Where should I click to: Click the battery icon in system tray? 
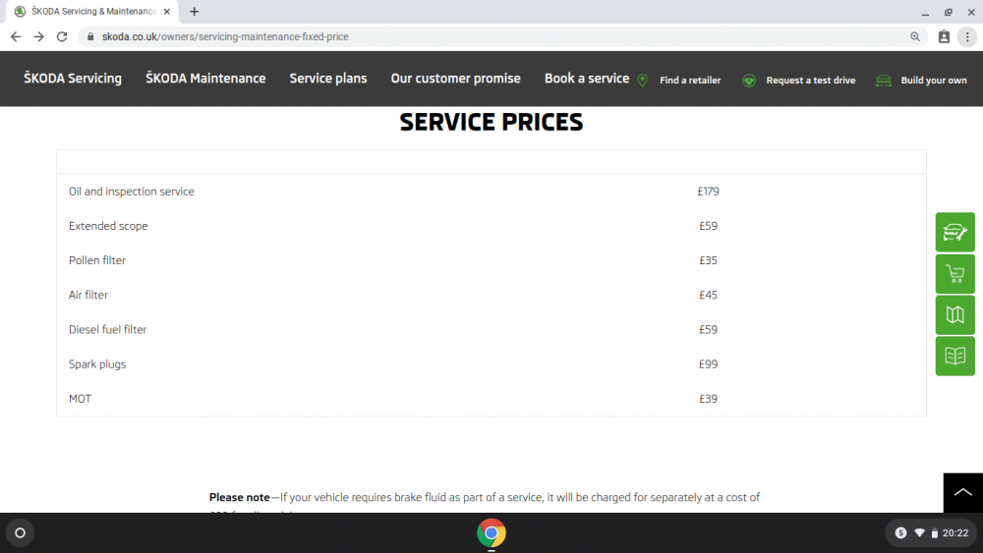[934, 533]
